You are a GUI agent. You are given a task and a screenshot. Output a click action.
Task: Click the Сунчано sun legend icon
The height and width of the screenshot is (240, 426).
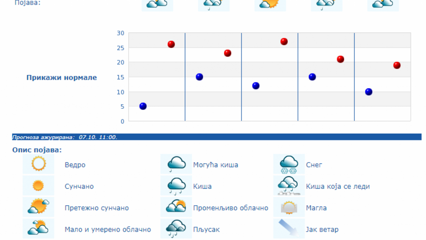(x=38, y=186)
